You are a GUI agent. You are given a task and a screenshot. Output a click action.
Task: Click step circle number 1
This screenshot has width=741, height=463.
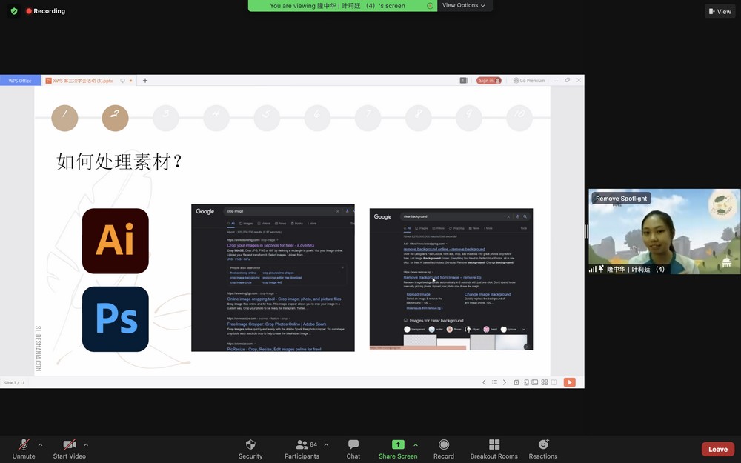click(x=64, y=118)
